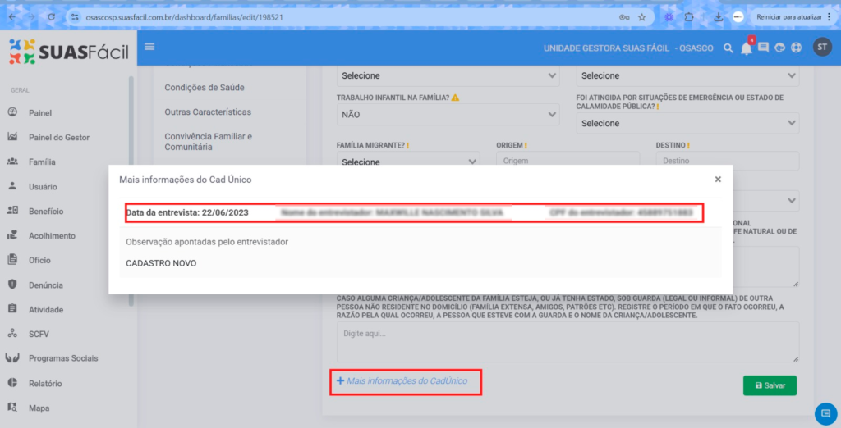841x428 pixels.
Task: Open the top-left Selecione dropdown
Action: click(x=448, y=76)
